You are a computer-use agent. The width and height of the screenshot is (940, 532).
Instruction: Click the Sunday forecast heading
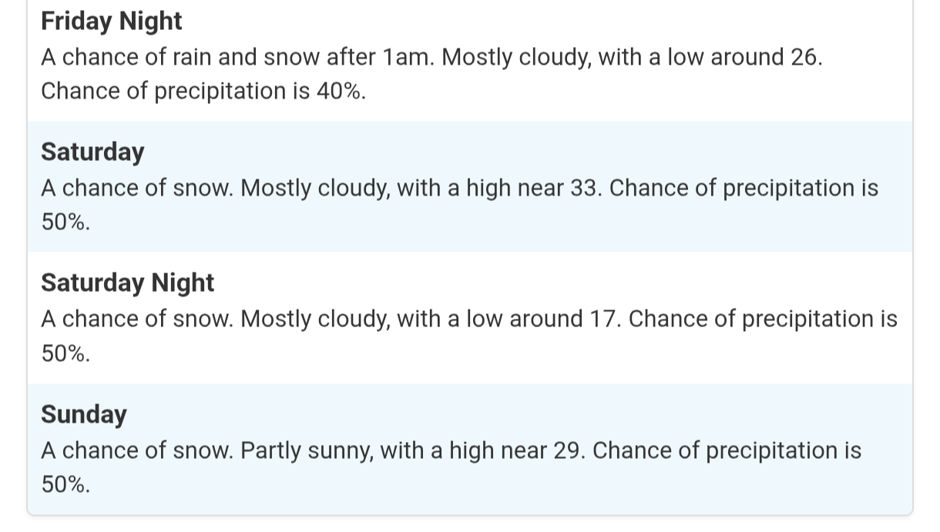[x=84, y=414]
